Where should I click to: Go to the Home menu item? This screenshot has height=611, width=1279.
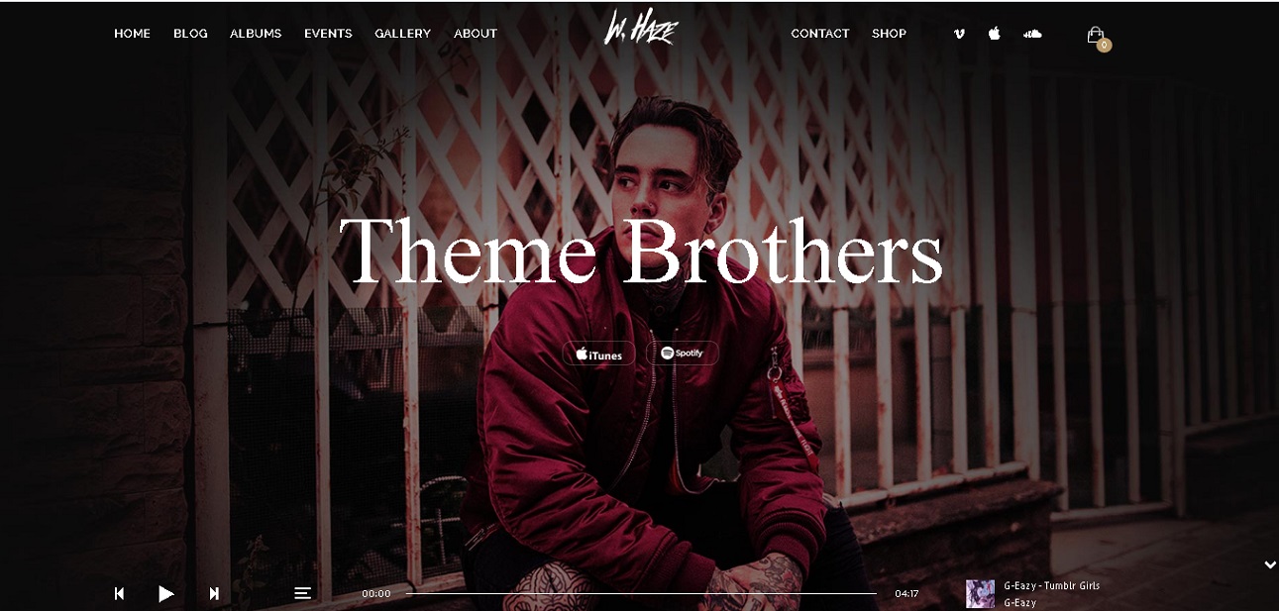click(x=132, y=34)
